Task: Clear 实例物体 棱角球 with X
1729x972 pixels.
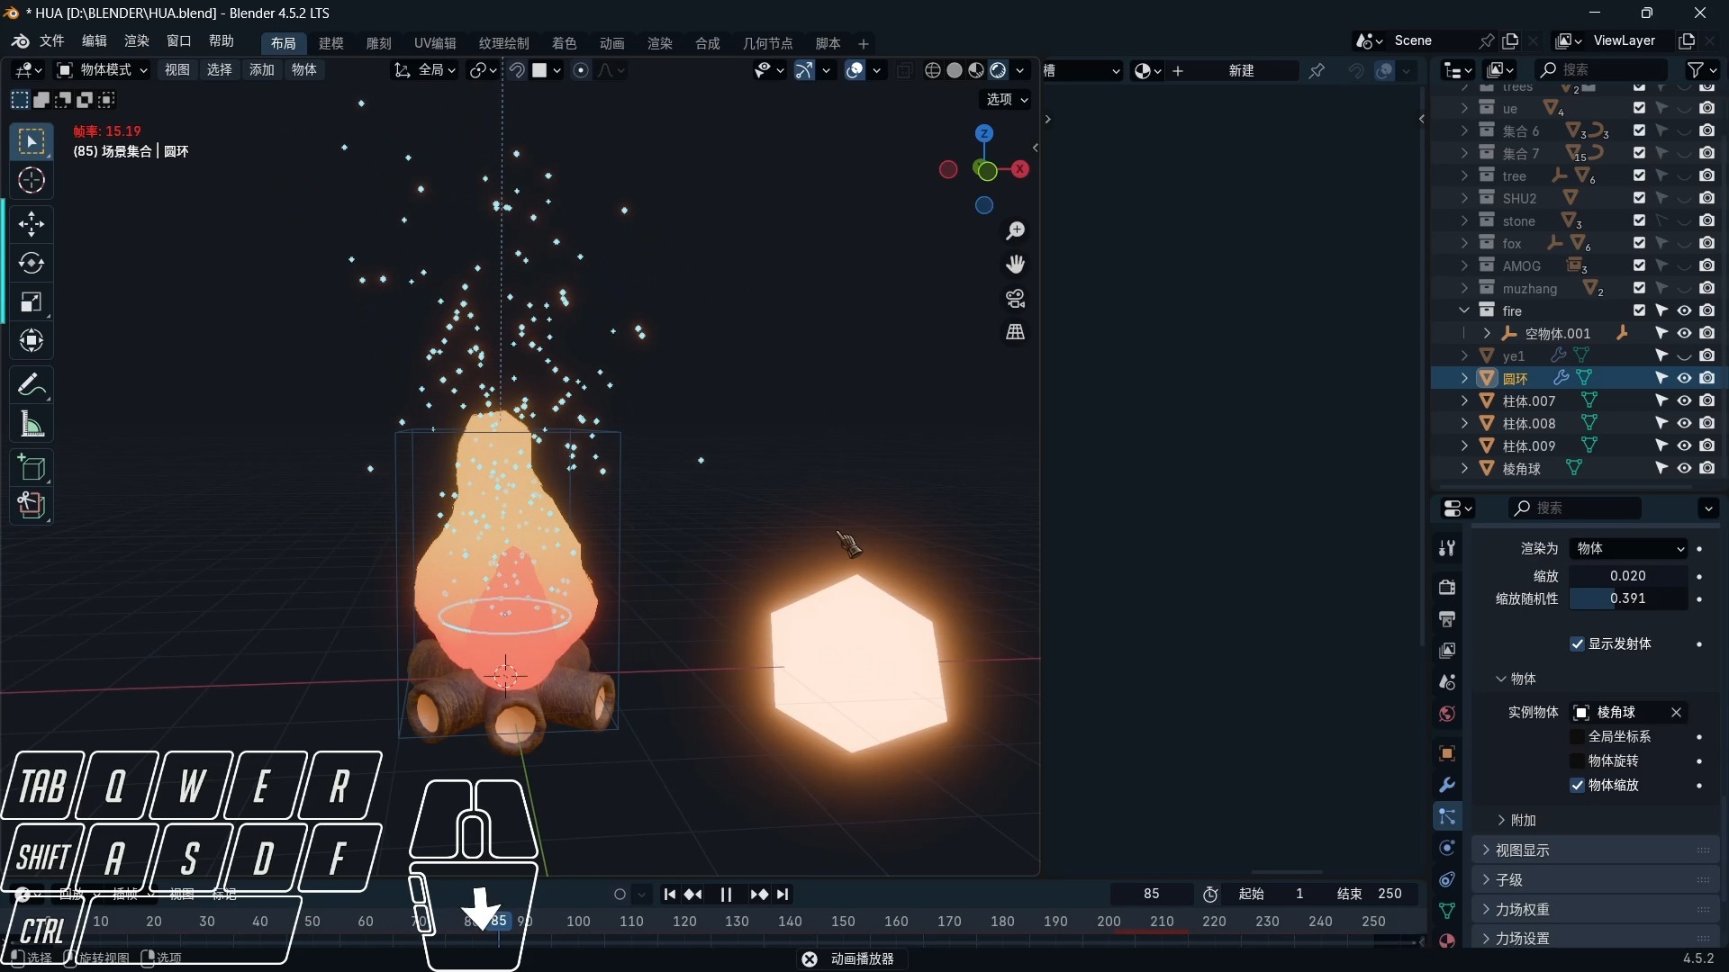Action: 1676,712
